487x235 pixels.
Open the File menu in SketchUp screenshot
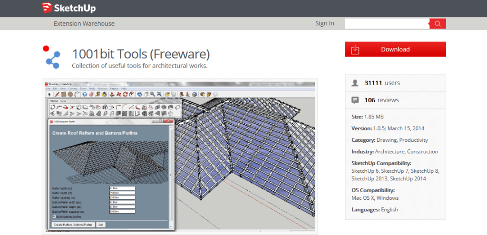click(48, 88)
